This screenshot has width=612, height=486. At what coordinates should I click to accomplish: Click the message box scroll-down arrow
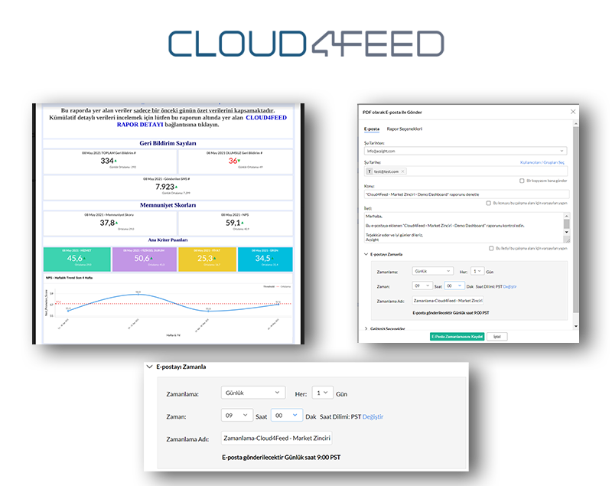(567, 232)
